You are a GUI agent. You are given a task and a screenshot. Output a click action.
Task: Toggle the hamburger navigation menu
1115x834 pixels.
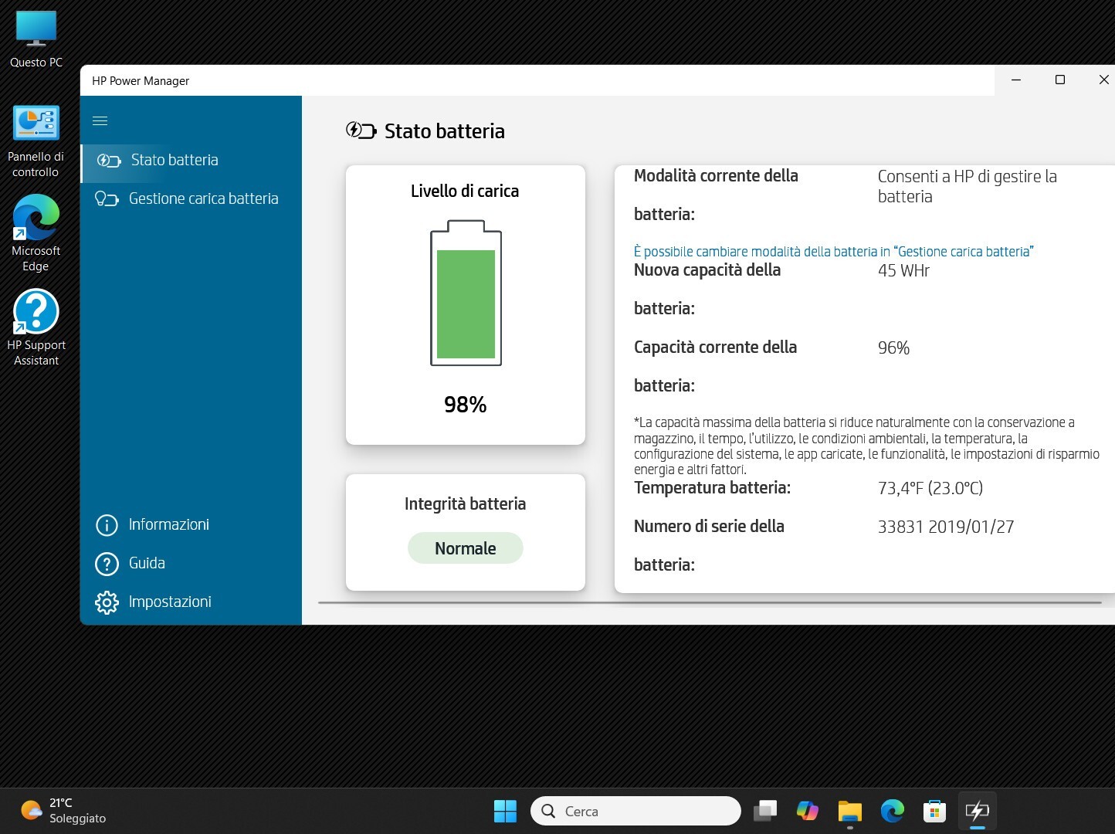(100, 120)
